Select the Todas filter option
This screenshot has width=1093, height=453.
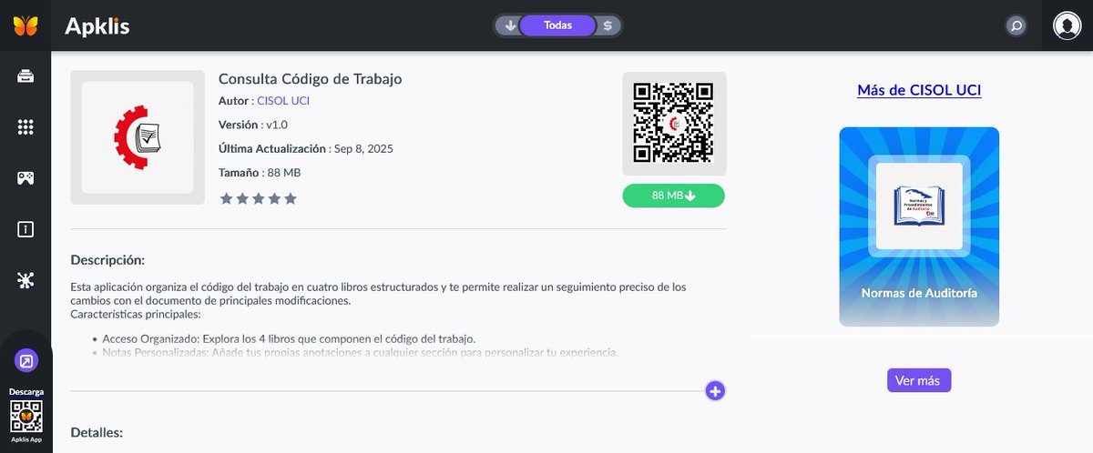point(557,25)
